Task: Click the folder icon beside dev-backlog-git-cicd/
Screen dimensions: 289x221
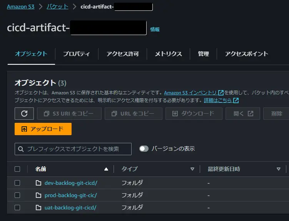Action: (38, 183)
